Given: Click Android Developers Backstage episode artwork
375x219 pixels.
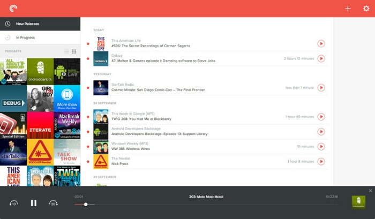Looking at the screenshot, I should (101, 132).
